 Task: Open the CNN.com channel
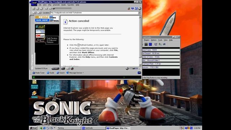point(40,36)
